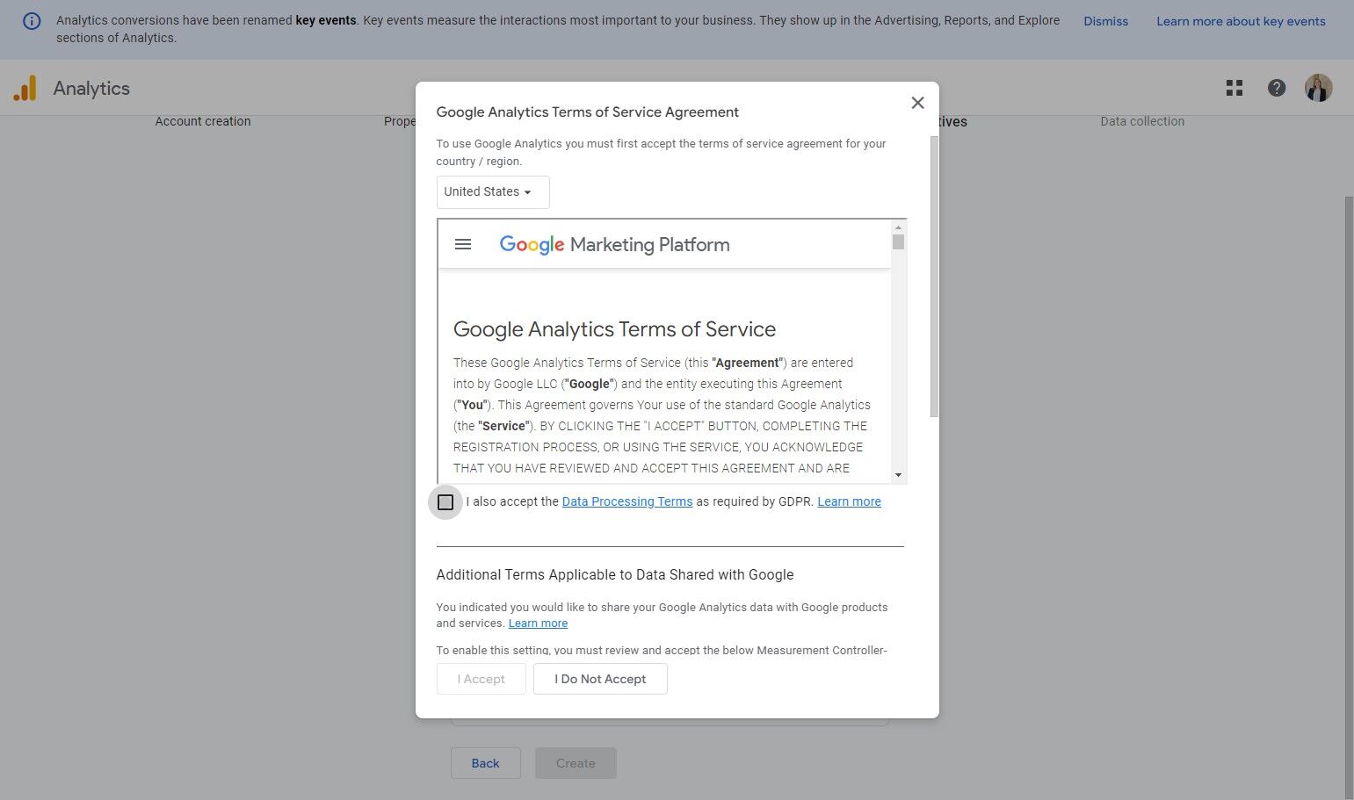Open the hamburger menu in Marketing Platform
The width and height of the screenshot is (1354, 800).
tap(463, 244)
